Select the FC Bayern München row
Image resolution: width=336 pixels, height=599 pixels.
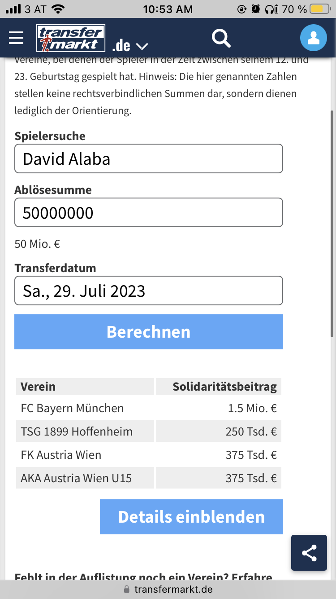click(x=149, y=408)
